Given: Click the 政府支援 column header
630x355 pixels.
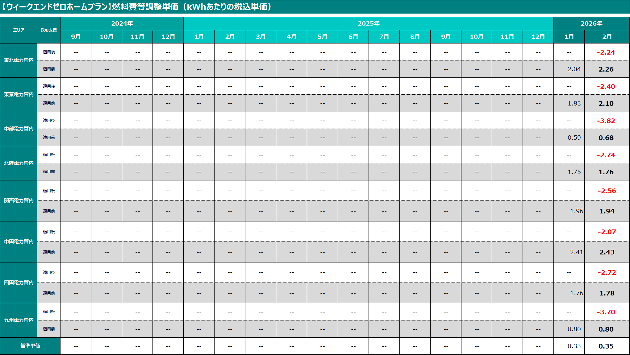Looking at the screenshot, I should (49, 30).
